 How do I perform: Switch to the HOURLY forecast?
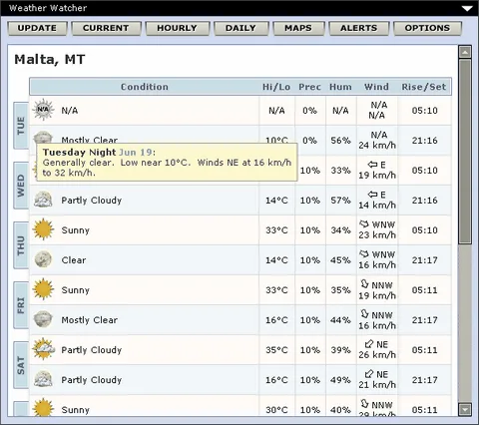click(178, 28)
